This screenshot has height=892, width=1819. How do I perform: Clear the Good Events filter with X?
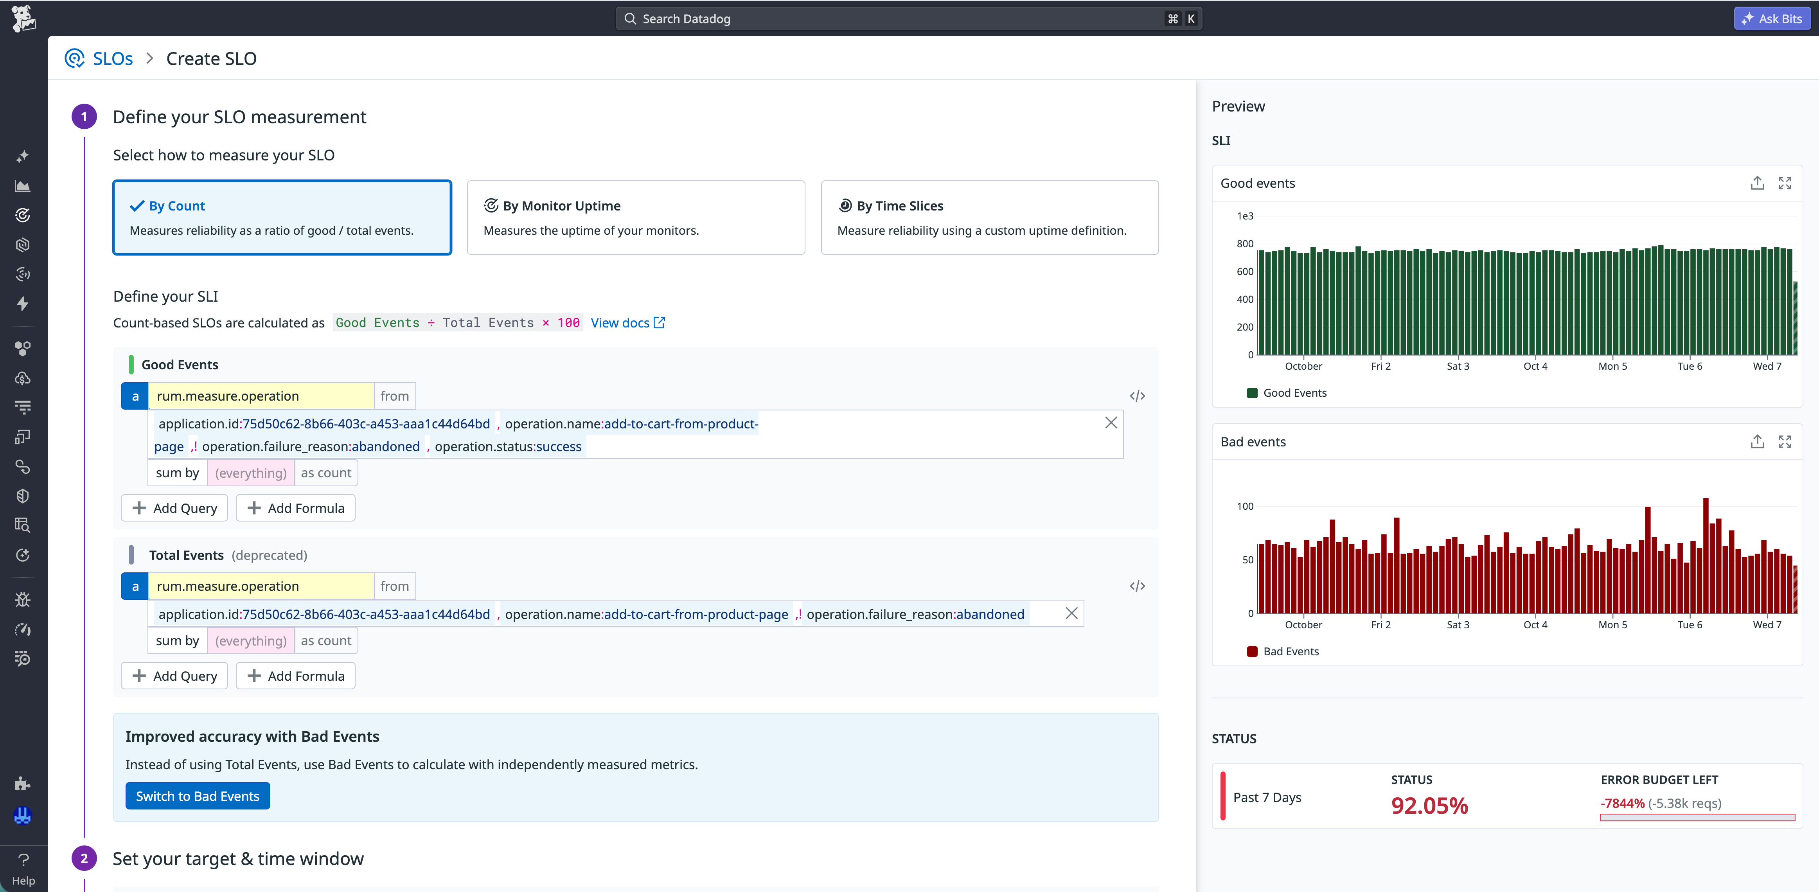tap(1111, 423)
